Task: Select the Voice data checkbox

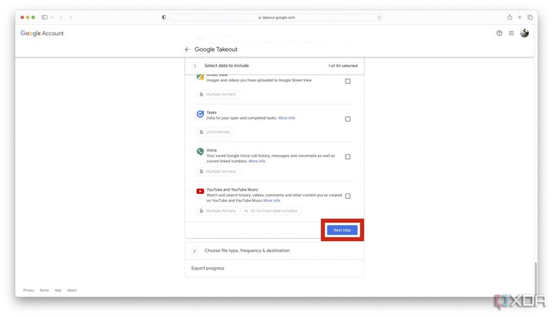Action: tap(348, 157)
